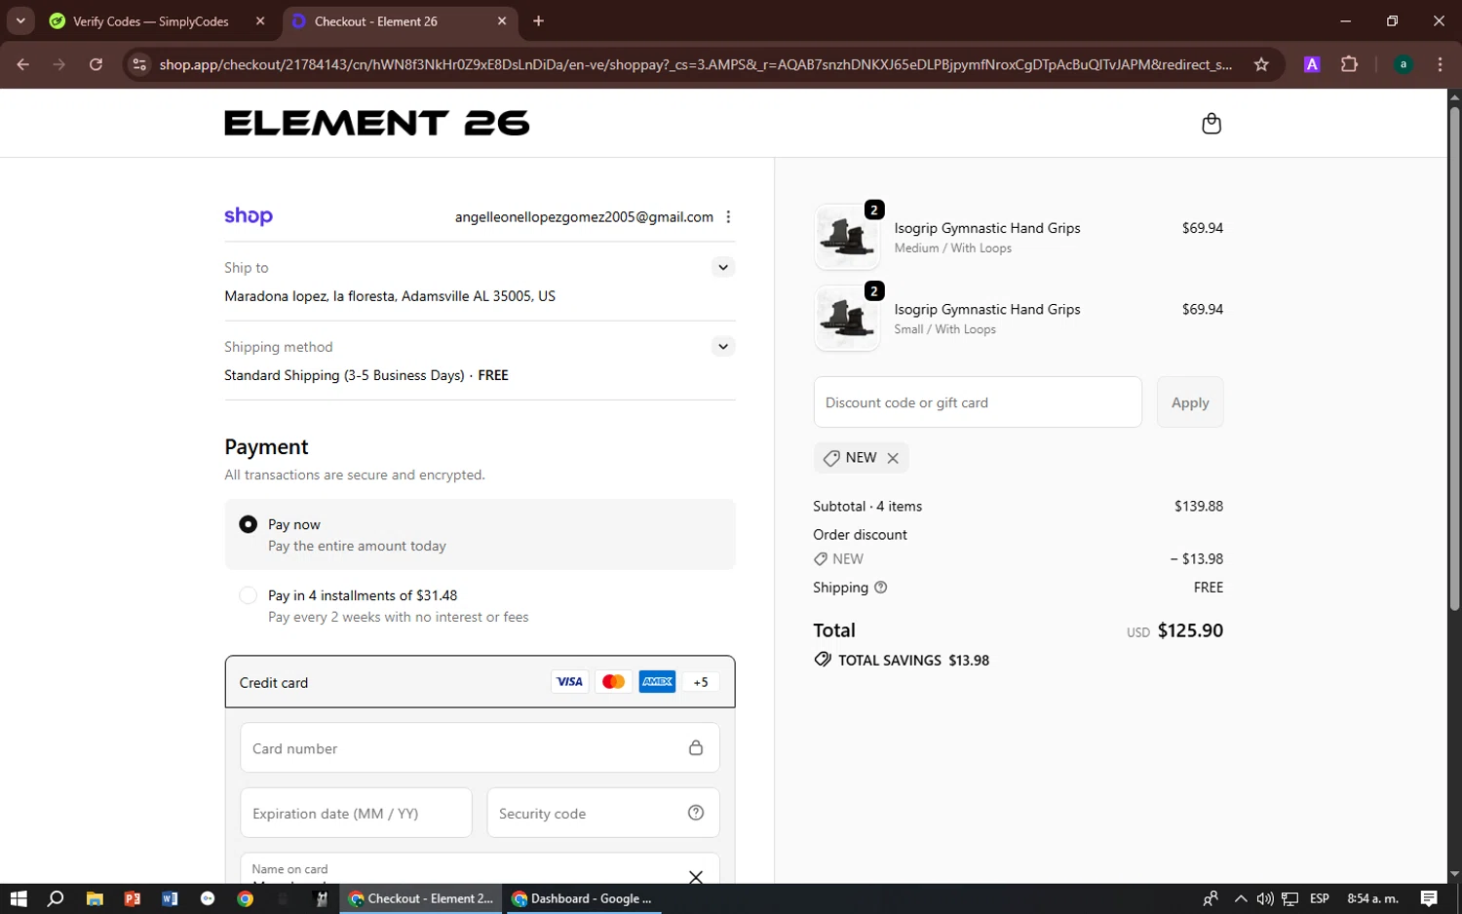Open File Explorer from taskbar

95,898
